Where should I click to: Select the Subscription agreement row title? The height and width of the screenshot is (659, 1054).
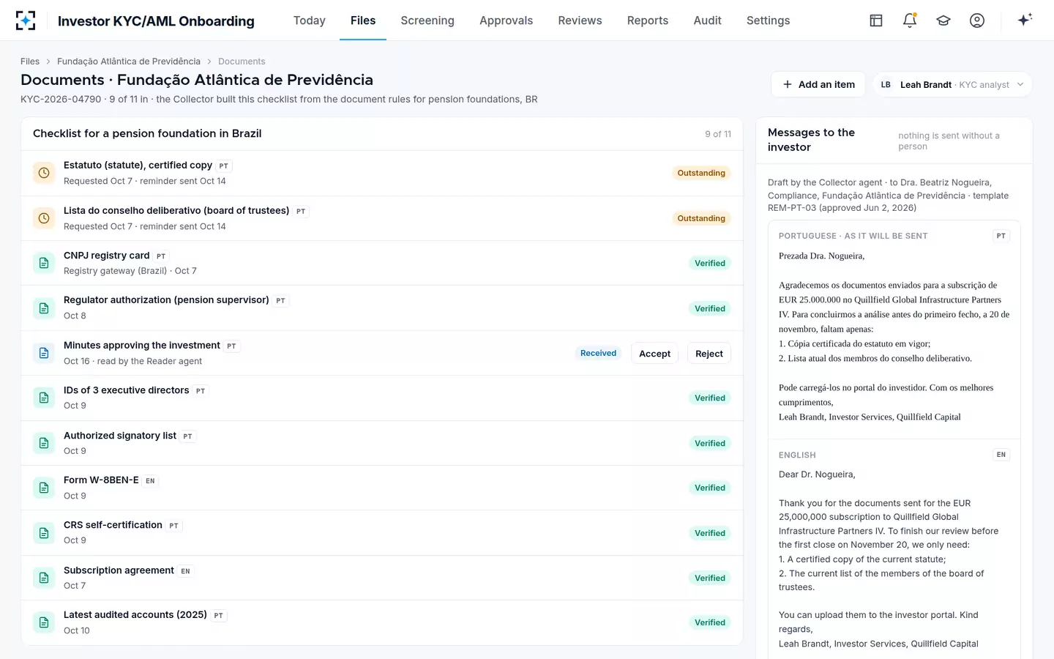pos(119,570)
